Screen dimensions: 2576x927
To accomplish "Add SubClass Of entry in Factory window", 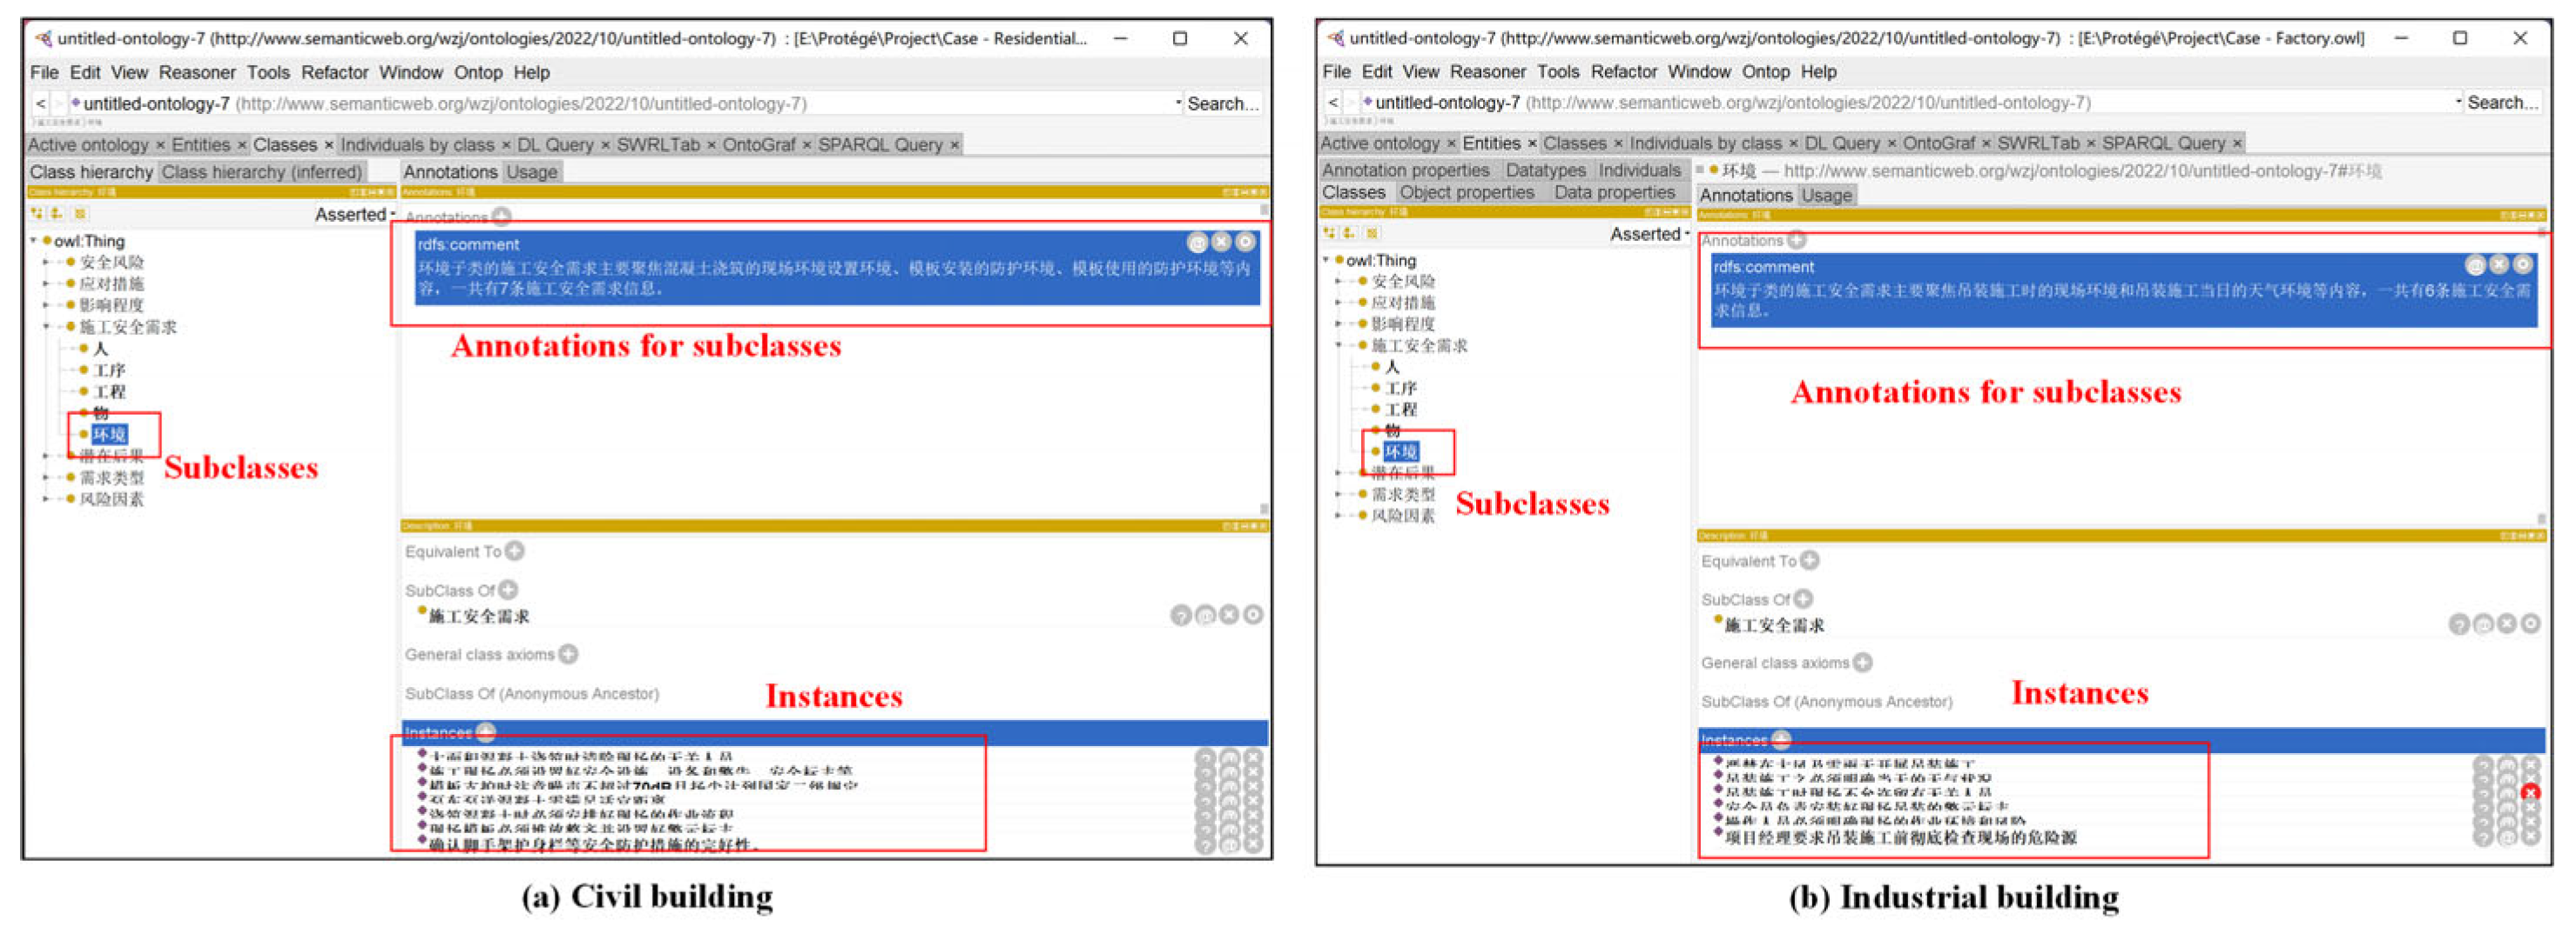I will (1803, 599).
